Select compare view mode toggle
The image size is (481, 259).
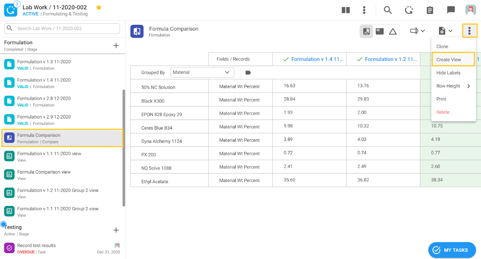click(366, 31)
